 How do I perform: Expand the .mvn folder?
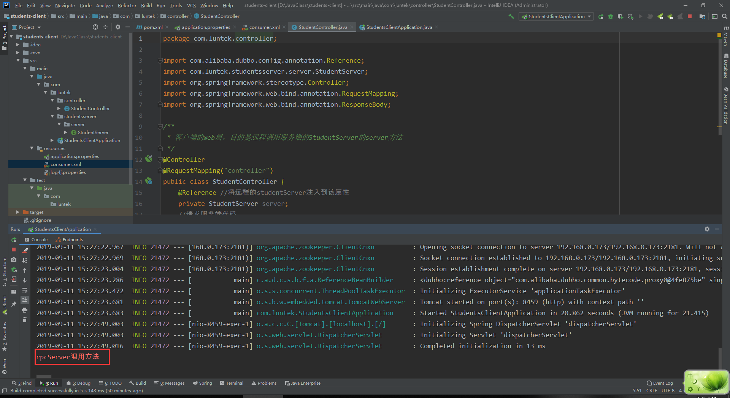[x=17, y=52]
